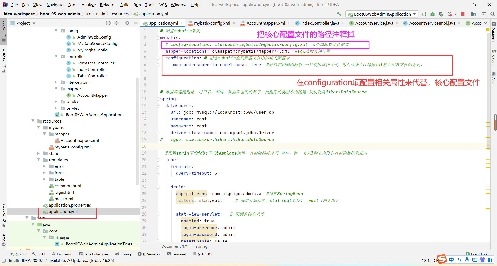This screenshot has height=266, width=497.
Task: Open Search Everywhere magnifier icon
Action: tap(492, 14)
